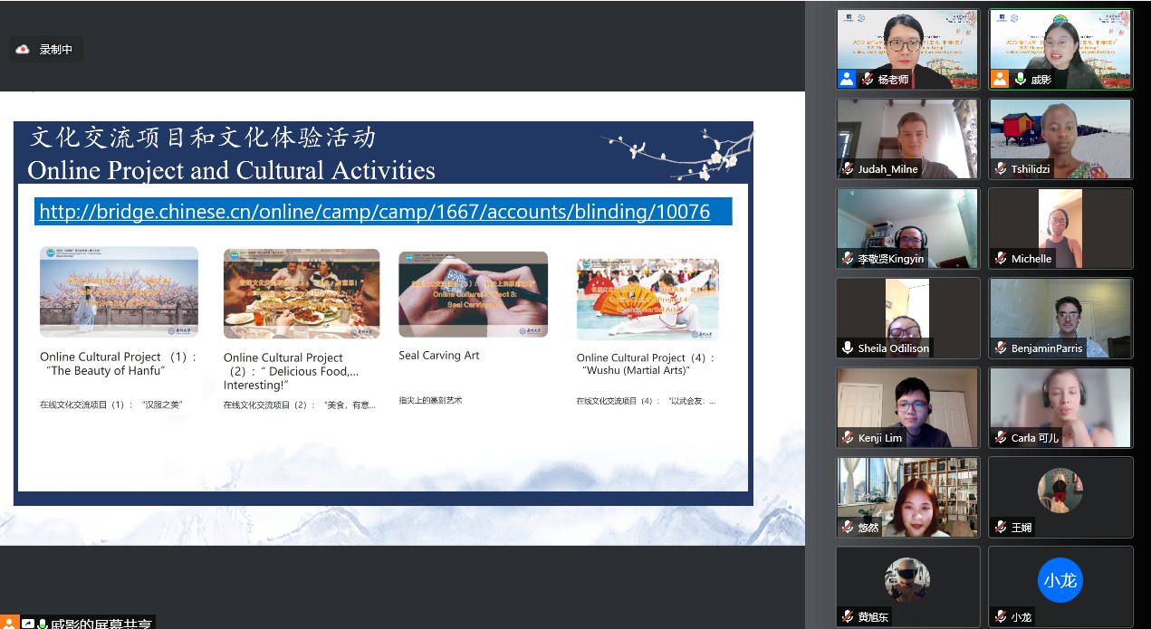Click 王娴's round profile avatar
The width and height of the screenshot is (1151, 629).
coord(1060,491)
